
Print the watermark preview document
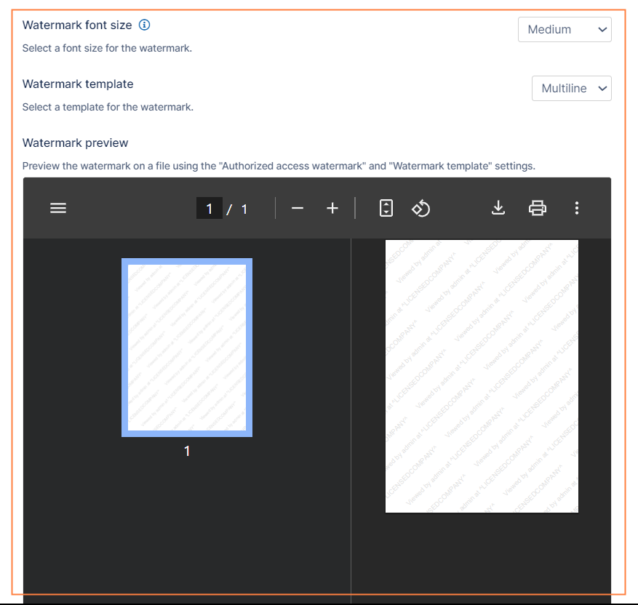pos(538,209)
